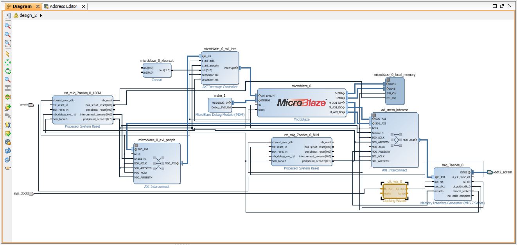Screen dimensions: 517x245
Task: Expand the DLMB pin on microblaze_0
Action: (x=344, y=94)
